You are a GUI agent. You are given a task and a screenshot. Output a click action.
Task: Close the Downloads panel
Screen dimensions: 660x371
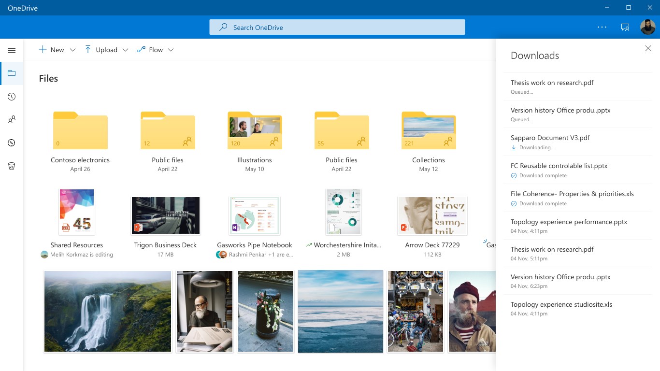pyautogui.click(x=648, y=48)
